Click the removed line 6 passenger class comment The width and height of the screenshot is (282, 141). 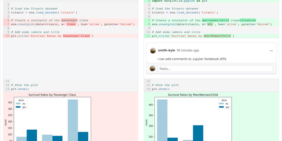tap(50, 20)
